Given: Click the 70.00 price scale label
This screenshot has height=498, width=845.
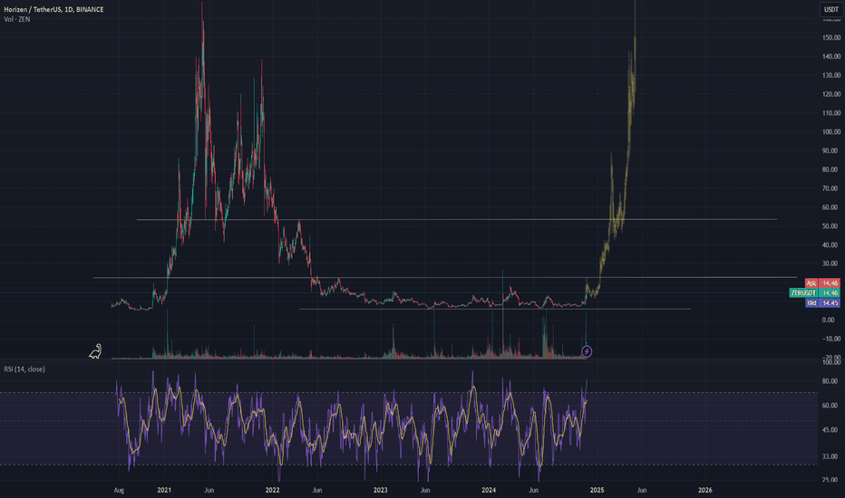Looking at the screenshot, I should 830,188.
